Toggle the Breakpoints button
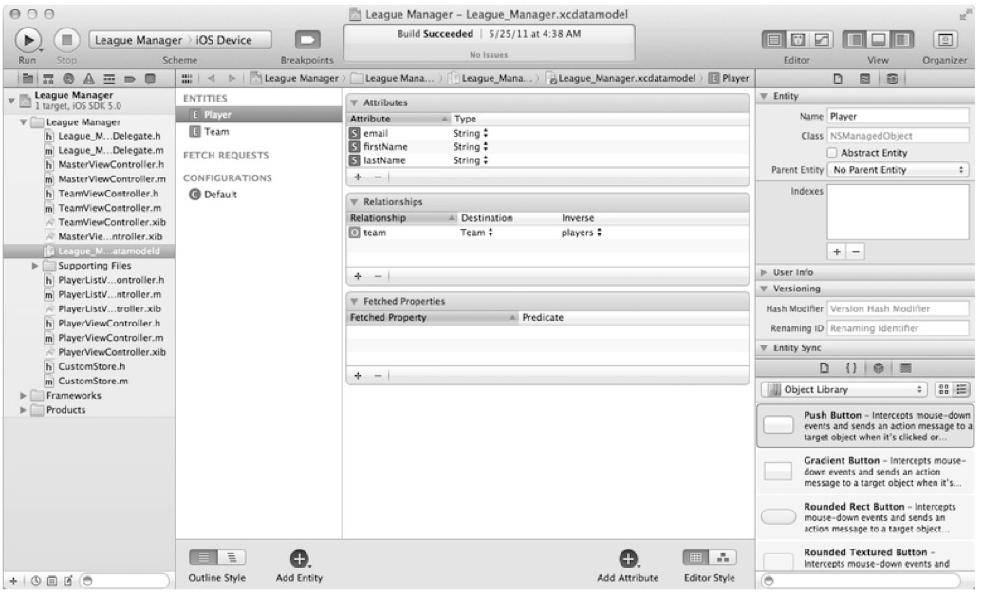This screenshot has width=982, height=596. [306, 40]
